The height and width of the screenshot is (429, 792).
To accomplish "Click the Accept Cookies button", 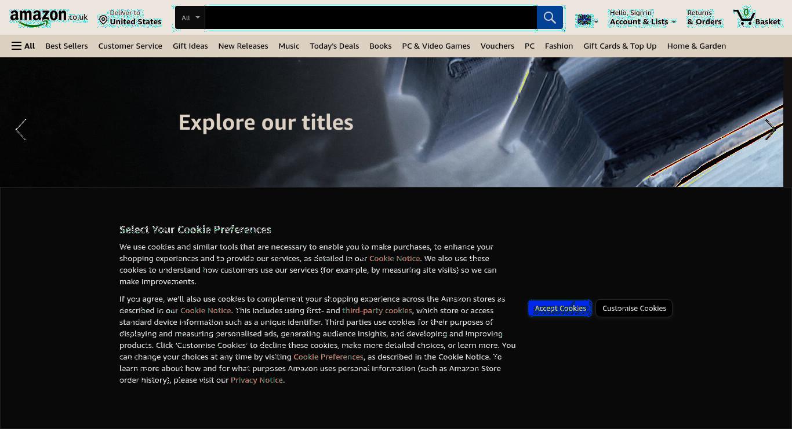I will (560, 308).
